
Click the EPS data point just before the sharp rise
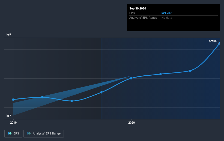[190, 71]
